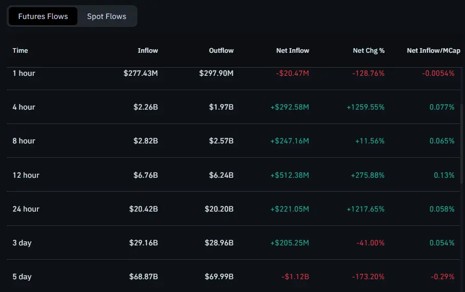Sort by the Net Inflow/MCap header
This screenshot has height=292, width=465.
click(x=433, y=51)
